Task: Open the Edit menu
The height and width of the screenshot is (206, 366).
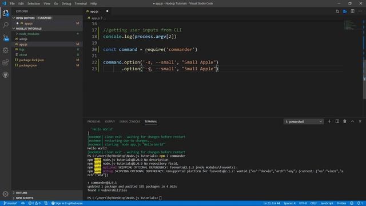Action: [21, 3]
